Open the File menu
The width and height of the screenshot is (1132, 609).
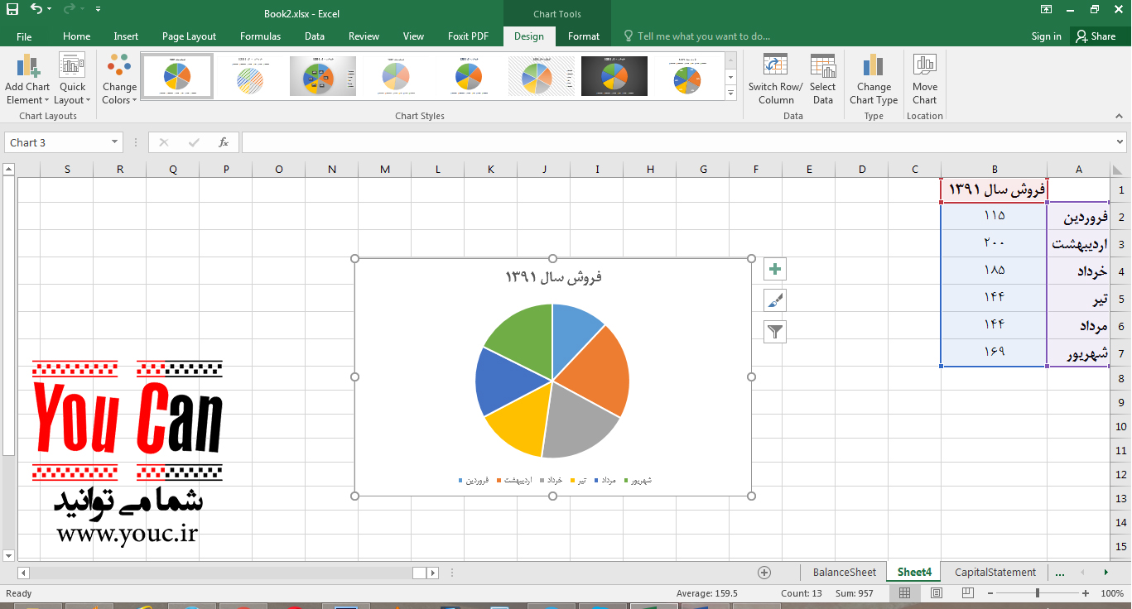pos(24,36)
